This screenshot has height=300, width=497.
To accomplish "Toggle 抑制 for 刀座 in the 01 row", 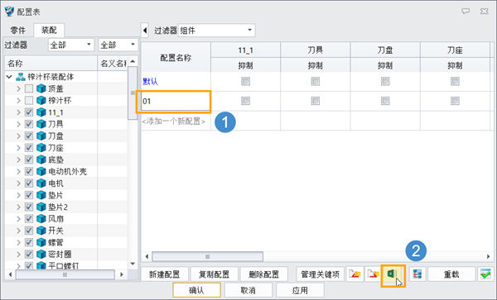I will [x=455, y=101].
